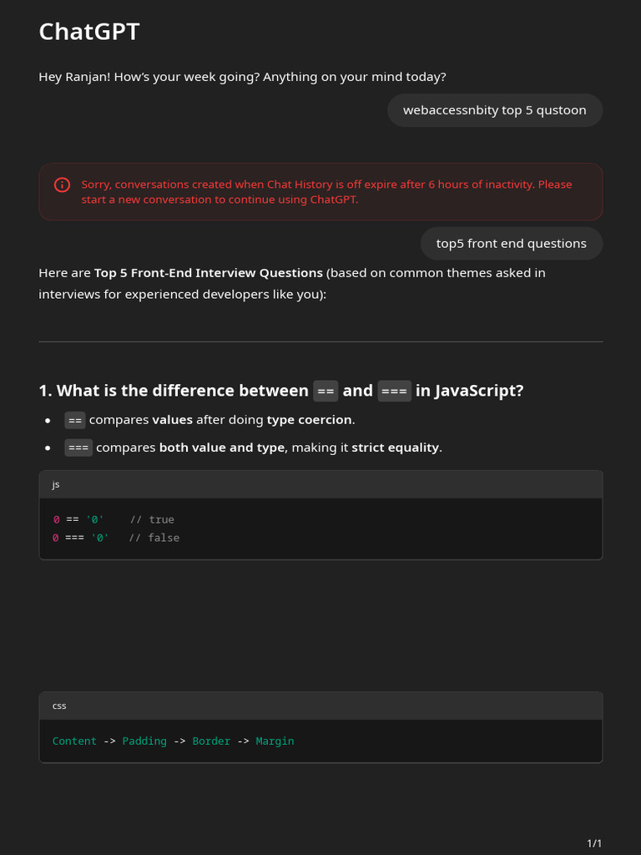Click the "===" chip in the second bullet

78,448
